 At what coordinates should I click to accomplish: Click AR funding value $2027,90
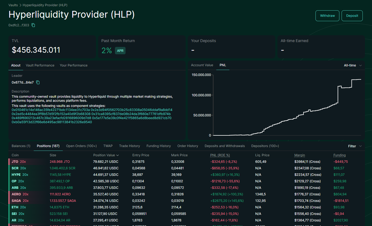340,220
